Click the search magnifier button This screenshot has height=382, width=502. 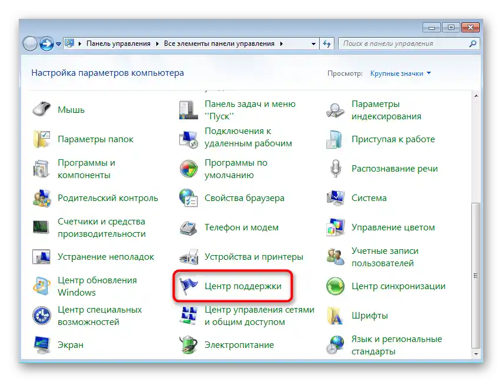472,43
